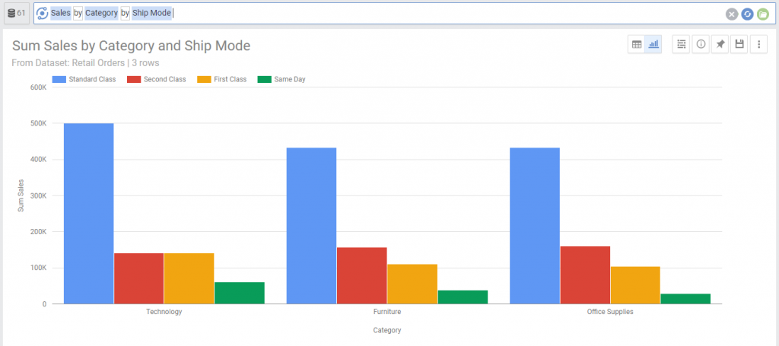This screenshot has height=346, width=779.
Task: Click the 'Standard Class' legend label
Action: pyautogui.click(x=92, y=79)
